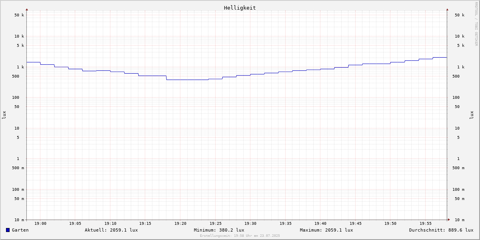
Task: Click the 'Erstellungszeit: 19:58 Uhr' footer text
Action: point(240,236)
